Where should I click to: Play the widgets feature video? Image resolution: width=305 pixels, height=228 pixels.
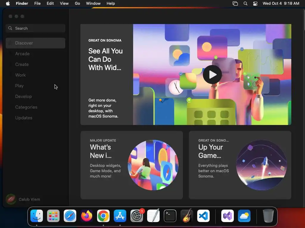[212, 75]
